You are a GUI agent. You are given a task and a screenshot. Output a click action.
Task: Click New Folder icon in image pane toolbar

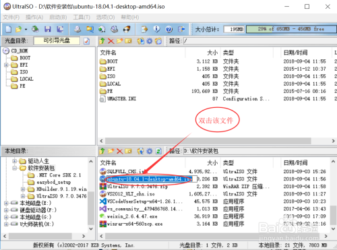point(120,41)
